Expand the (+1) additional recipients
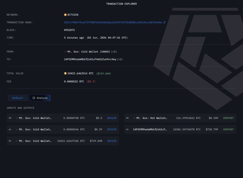 120,59
